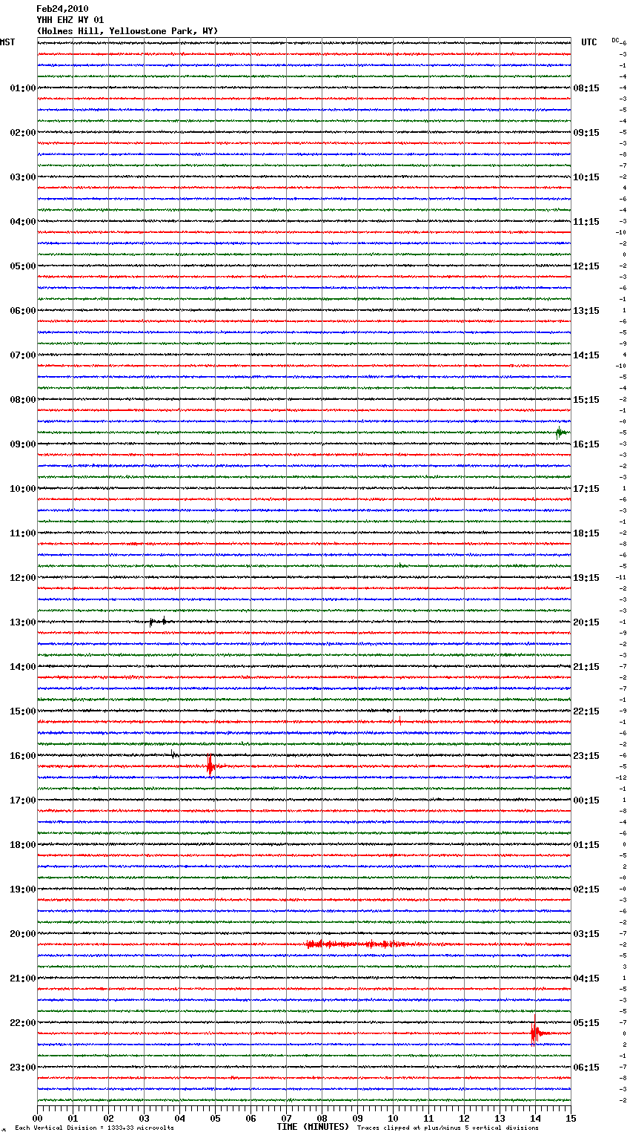Screen dimensions: 630x1138
Task: Select the 05:00 MST hour label
Action: point(23,266)
